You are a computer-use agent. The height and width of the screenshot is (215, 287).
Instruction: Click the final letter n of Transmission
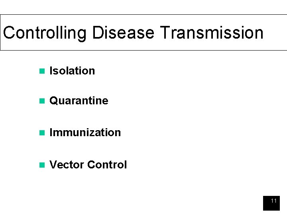(x=259, y=33)
